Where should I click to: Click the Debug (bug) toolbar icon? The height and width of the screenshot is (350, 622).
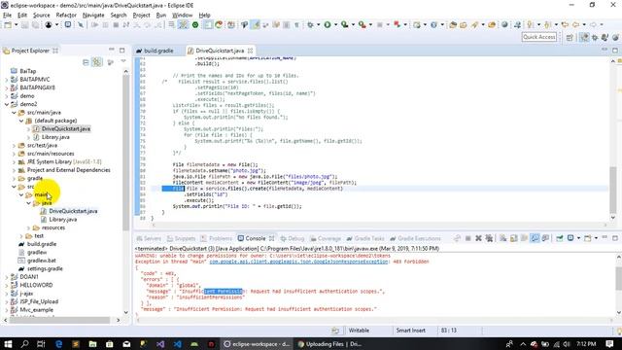tap(311, 25)
